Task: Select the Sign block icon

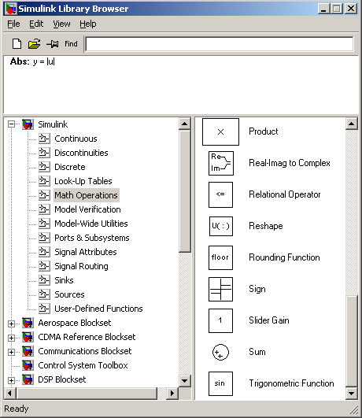Action: (220, 289)
